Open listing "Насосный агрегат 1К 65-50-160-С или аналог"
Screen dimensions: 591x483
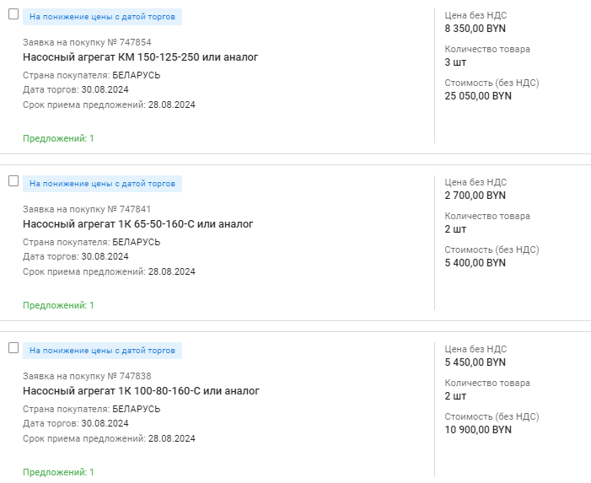point(137,224)
